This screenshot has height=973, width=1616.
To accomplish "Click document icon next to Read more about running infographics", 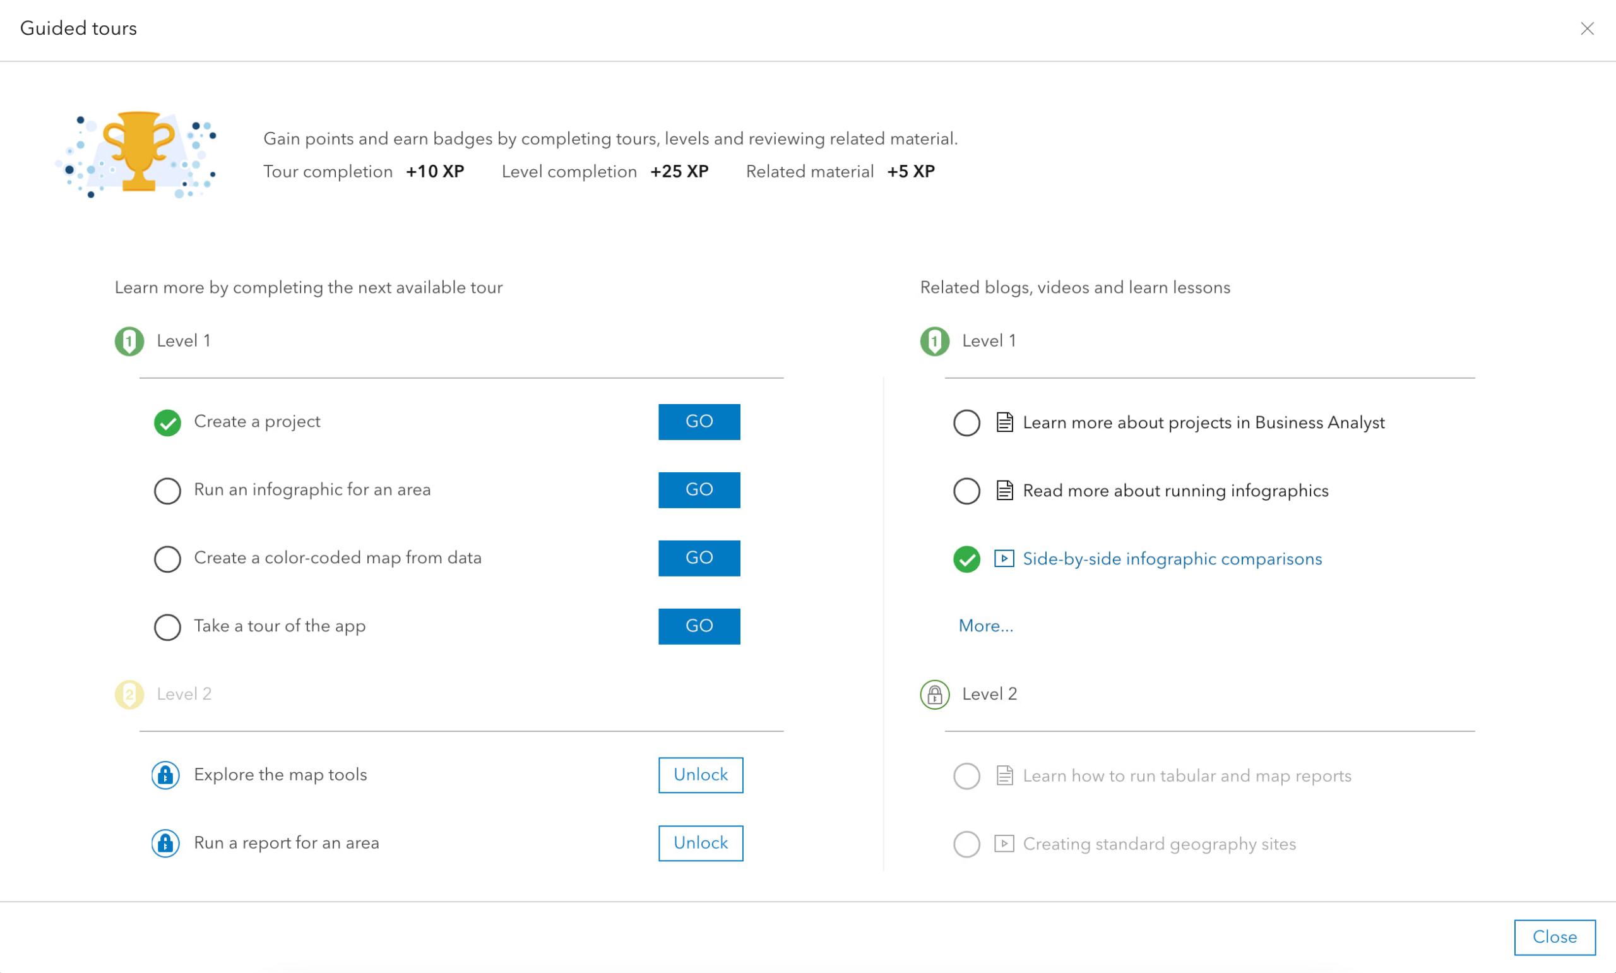I will click(1004, 491).
